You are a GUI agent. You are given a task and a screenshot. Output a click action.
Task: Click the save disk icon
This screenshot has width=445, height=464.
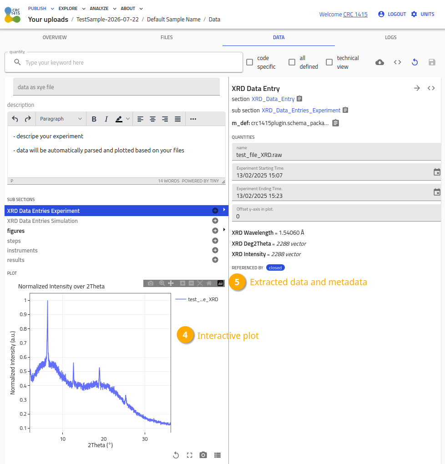click(x=432, y=62)
